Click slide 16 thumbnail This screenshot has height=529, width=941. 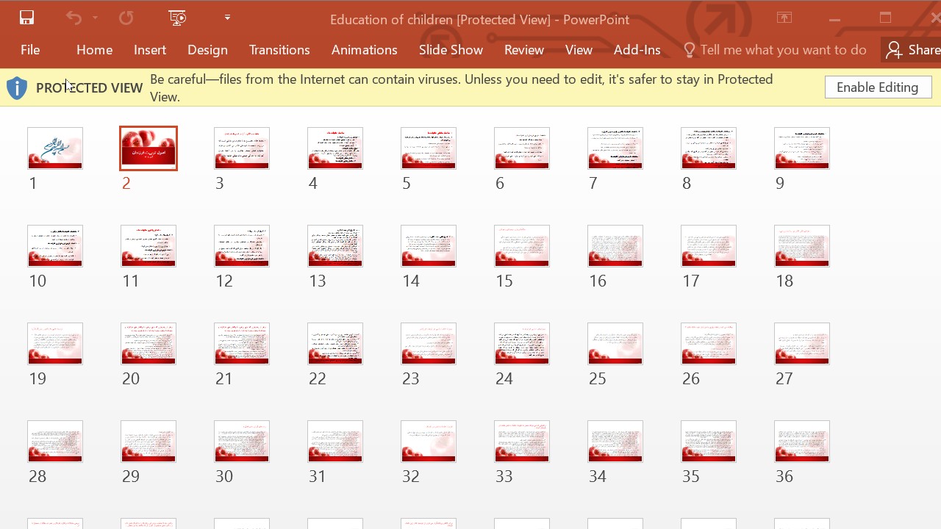[615, 246]
